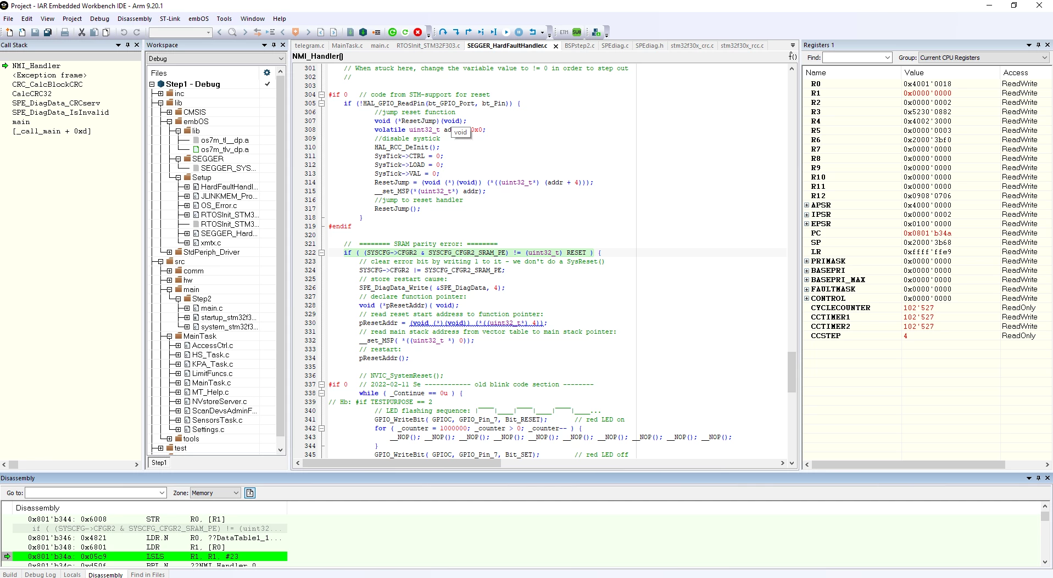Resume execution with Go play icon
The width and height of the screenshot is (1053, 578).
point(506,32)
